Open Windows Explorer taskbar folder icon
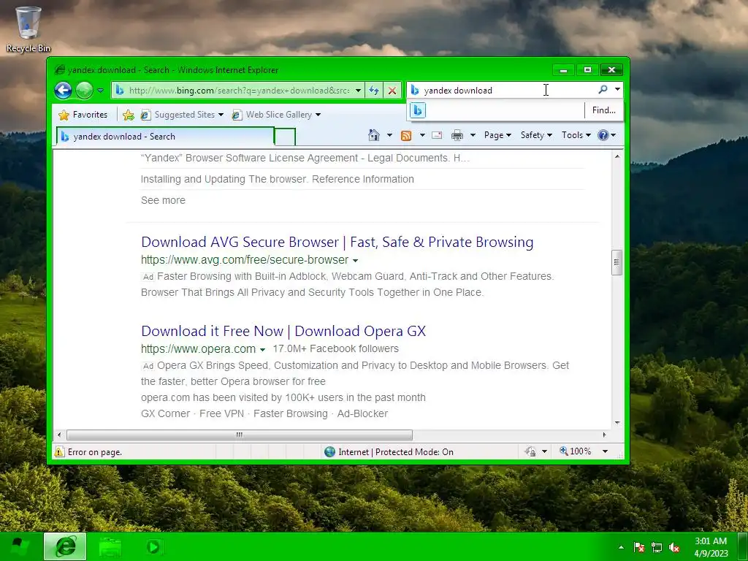The width and height of the screenshot is (748, 561). point(110,546)
